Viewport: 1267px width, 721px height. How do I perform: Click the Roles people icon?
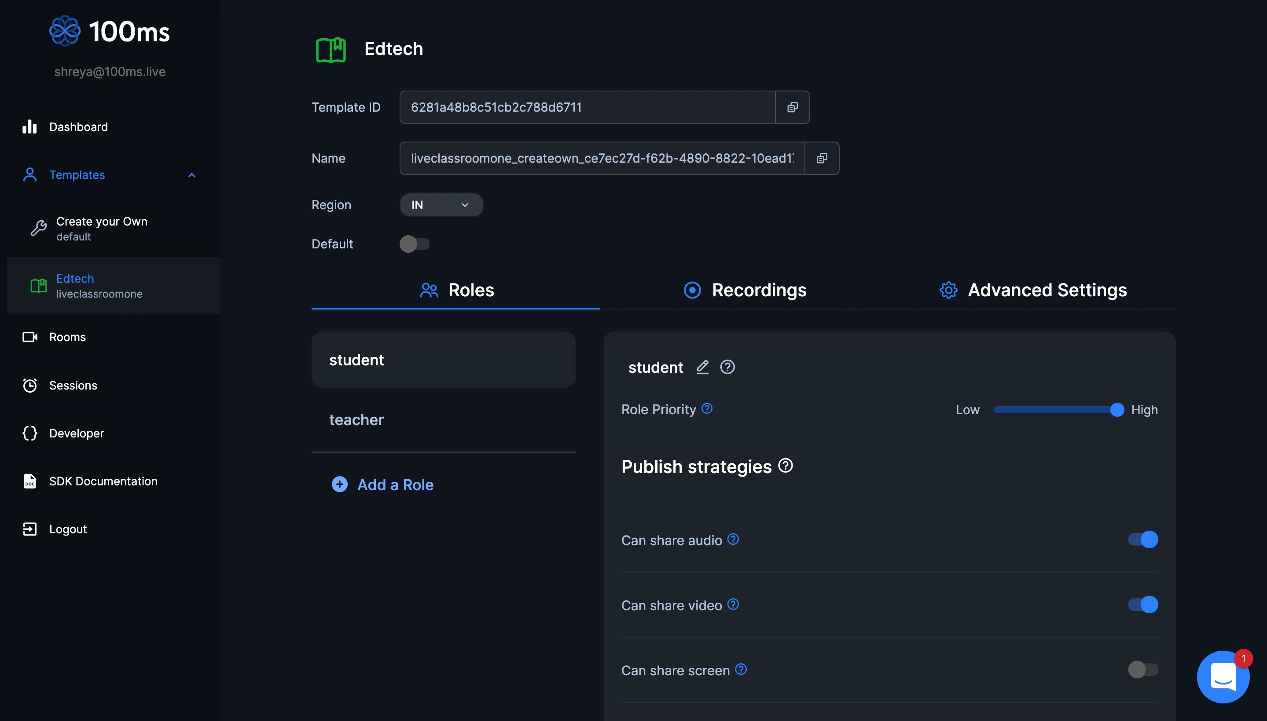tap(429, 290)
